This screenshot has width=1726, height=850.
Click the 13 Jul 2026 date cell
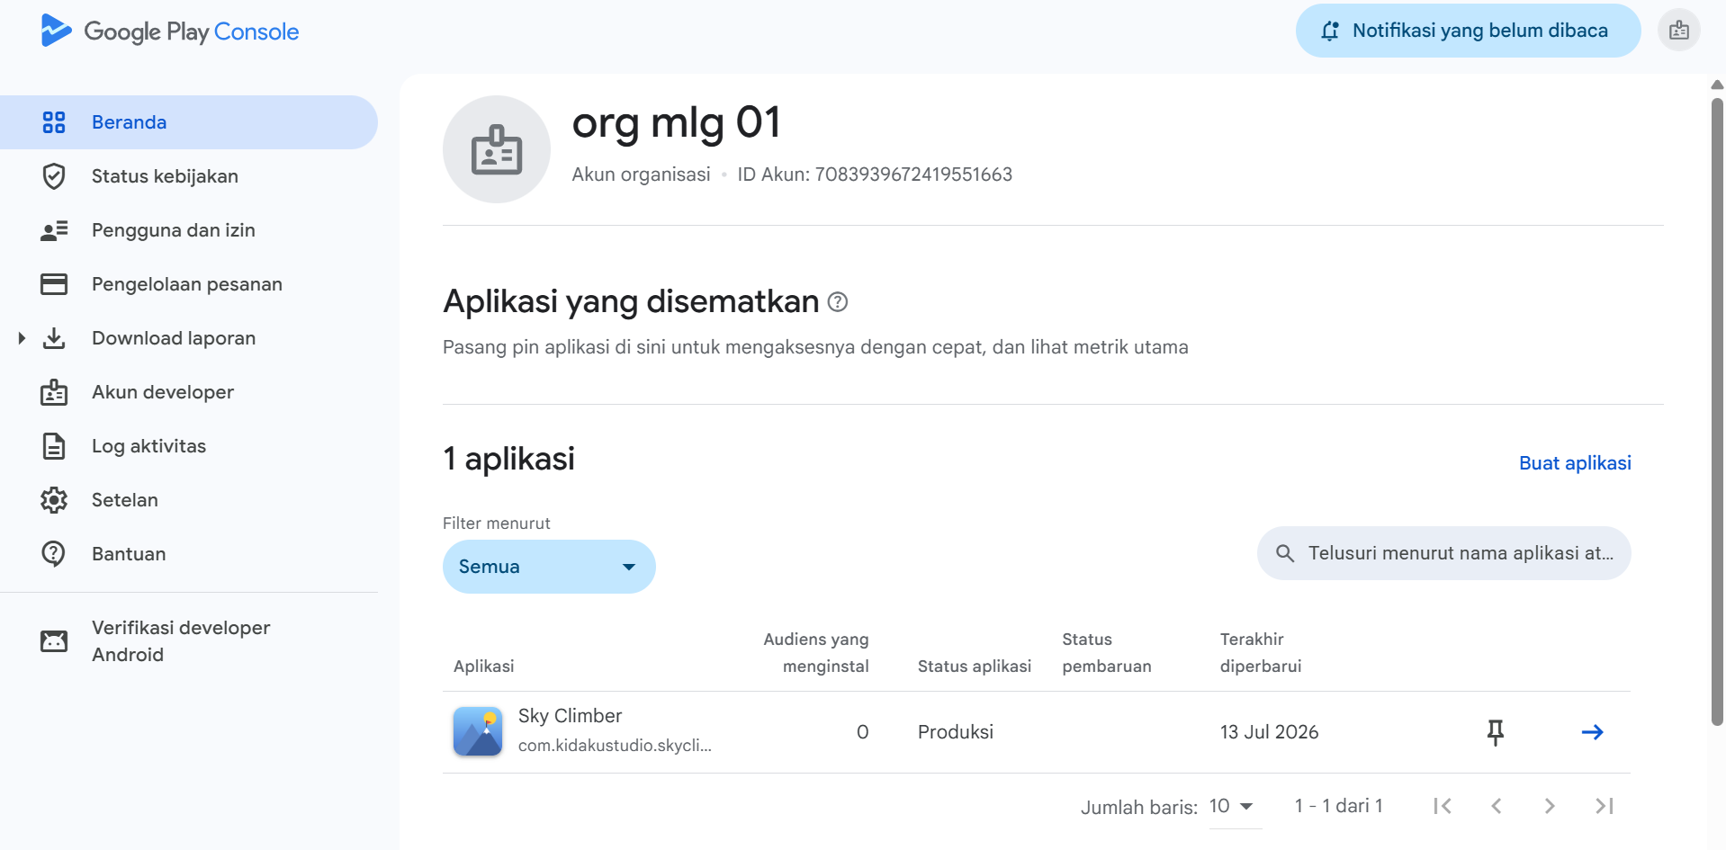click(1270, 732)
